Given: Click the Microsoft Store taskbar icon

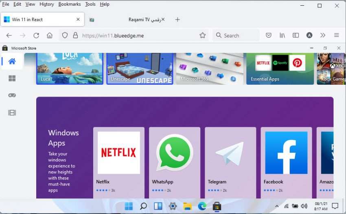Looking at the screenshot, I should pyautogui.click(x=217, y=206).
